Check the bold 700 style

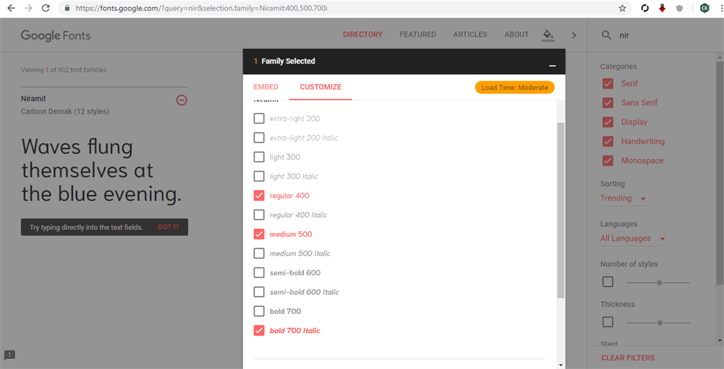(259, 311)
